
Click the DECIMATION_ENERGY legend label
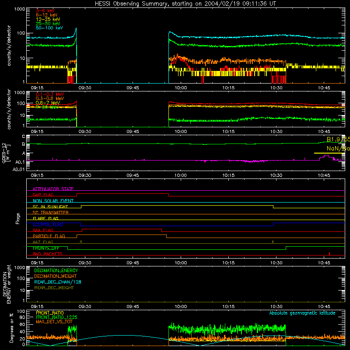pyautogui.click(x=56, y=270)
